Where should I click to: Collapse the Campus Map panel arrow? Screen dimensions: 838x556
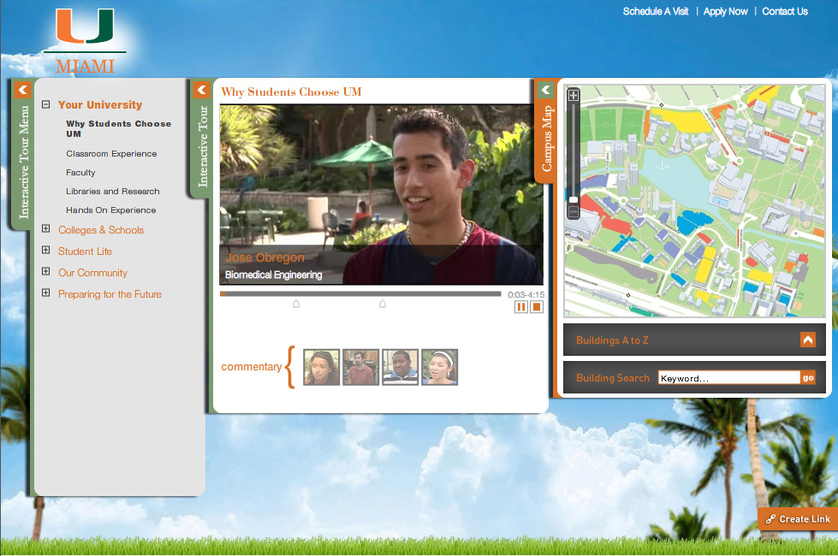coord(545,90)
